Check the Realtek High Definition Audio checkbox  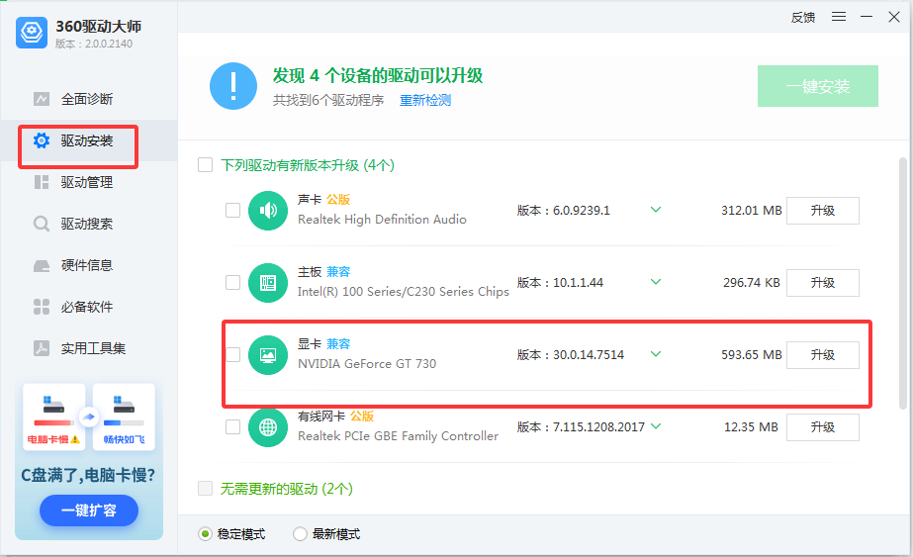(x=232, y=211)
